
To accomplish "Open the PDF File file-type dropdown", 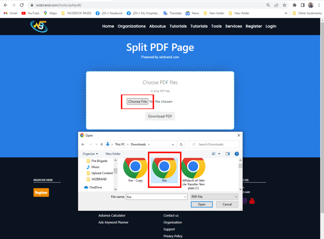I will 214,196.
